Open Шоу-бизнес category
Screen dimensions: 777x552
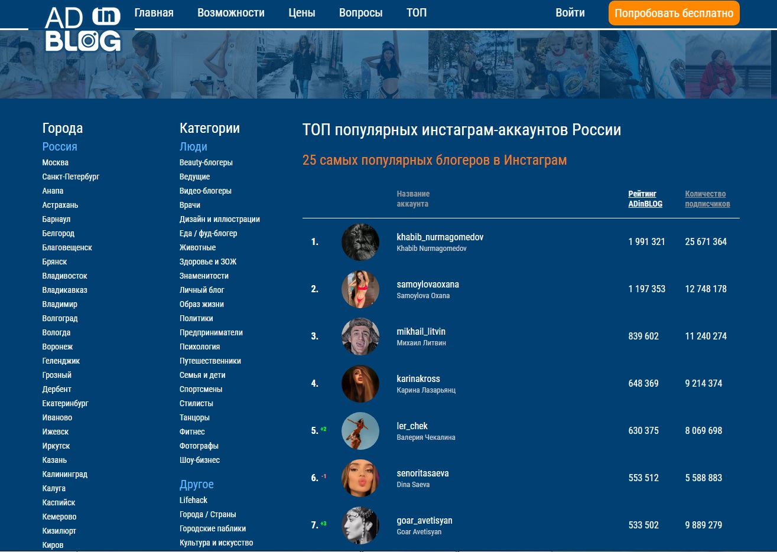pos(200,460)
